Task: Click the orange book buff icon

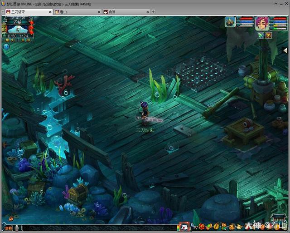Action: pos(269,35)
